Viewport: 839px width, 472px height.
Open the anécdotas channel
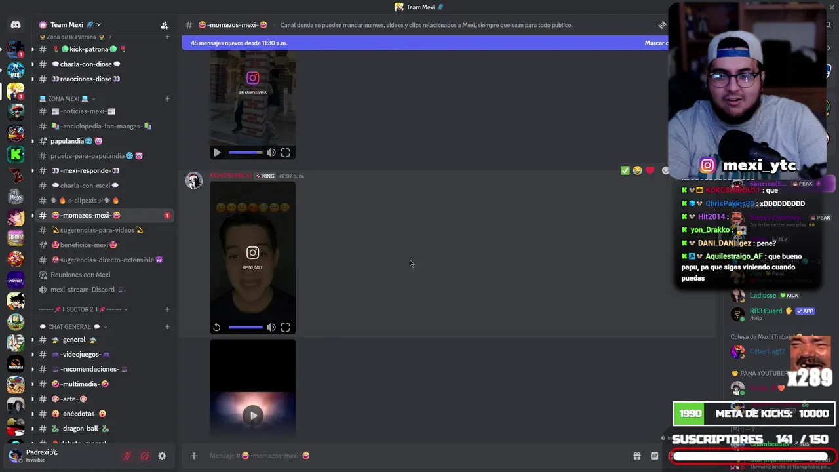coord(83,414)
